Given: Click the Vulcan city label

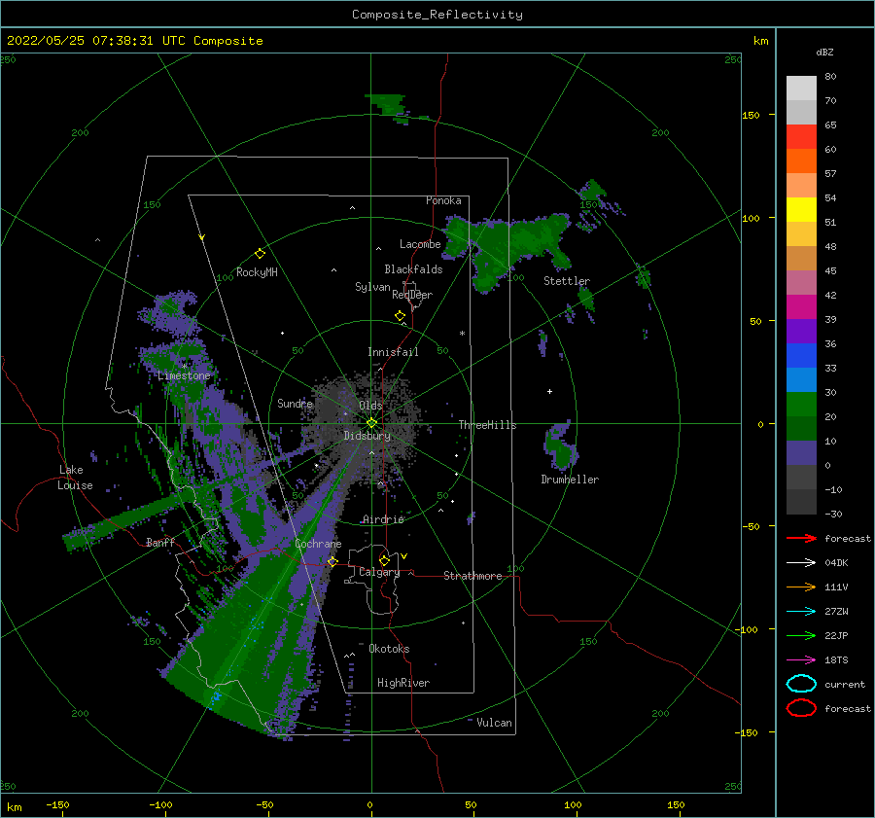Looking at the screenshot, I should pyautogui.click(x=494, y=723).
